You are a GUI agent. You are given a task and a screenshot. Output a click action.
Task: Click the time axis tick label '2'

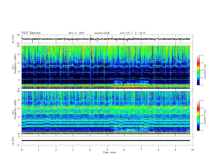[56, 150]
